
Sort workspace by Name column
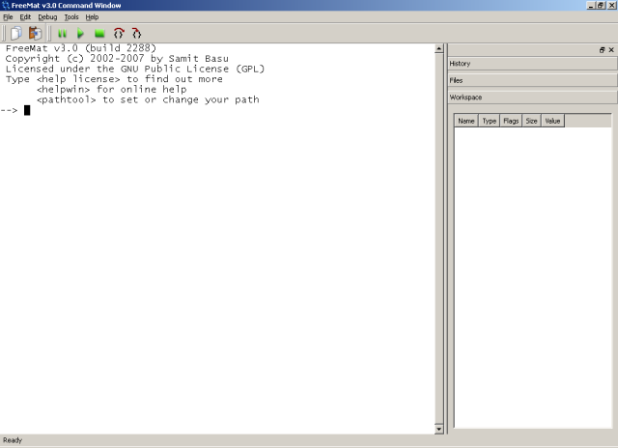coord(466,121)
